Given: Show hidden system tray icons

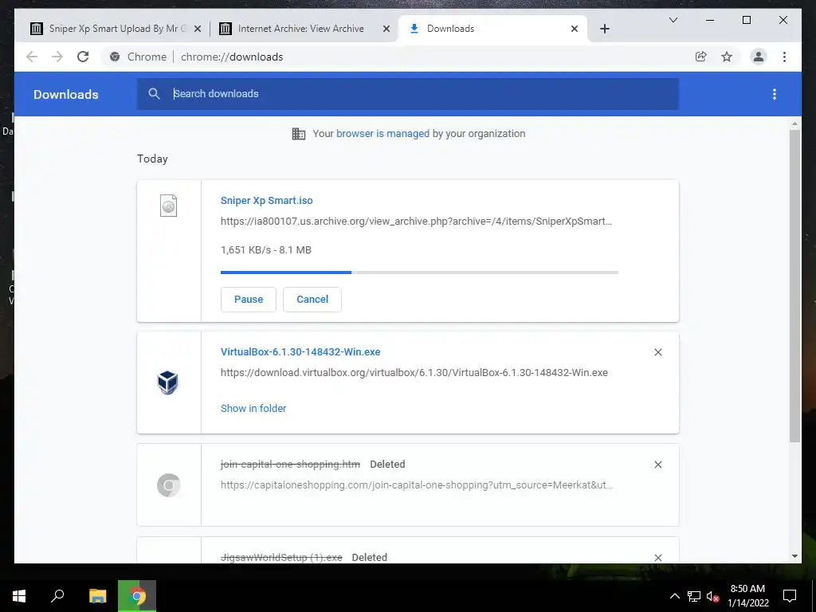Looking at the screenshot, I should coord(674,596).
